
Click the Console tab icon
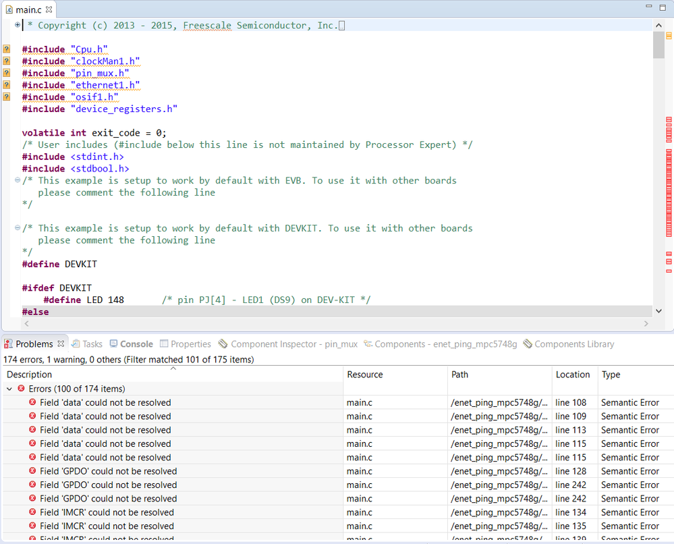click(113, 344)
